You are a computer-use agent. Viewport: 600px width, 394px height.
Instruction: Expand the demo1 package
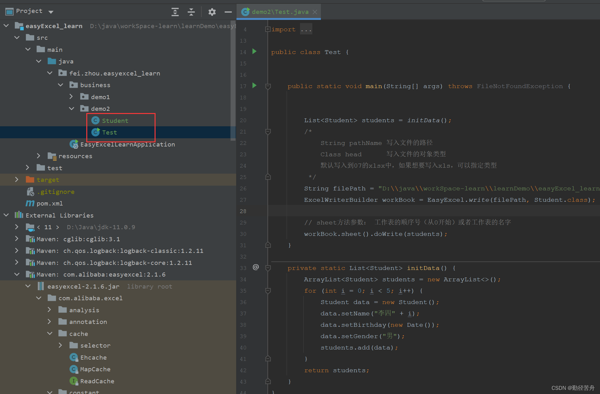coord(71,97)
